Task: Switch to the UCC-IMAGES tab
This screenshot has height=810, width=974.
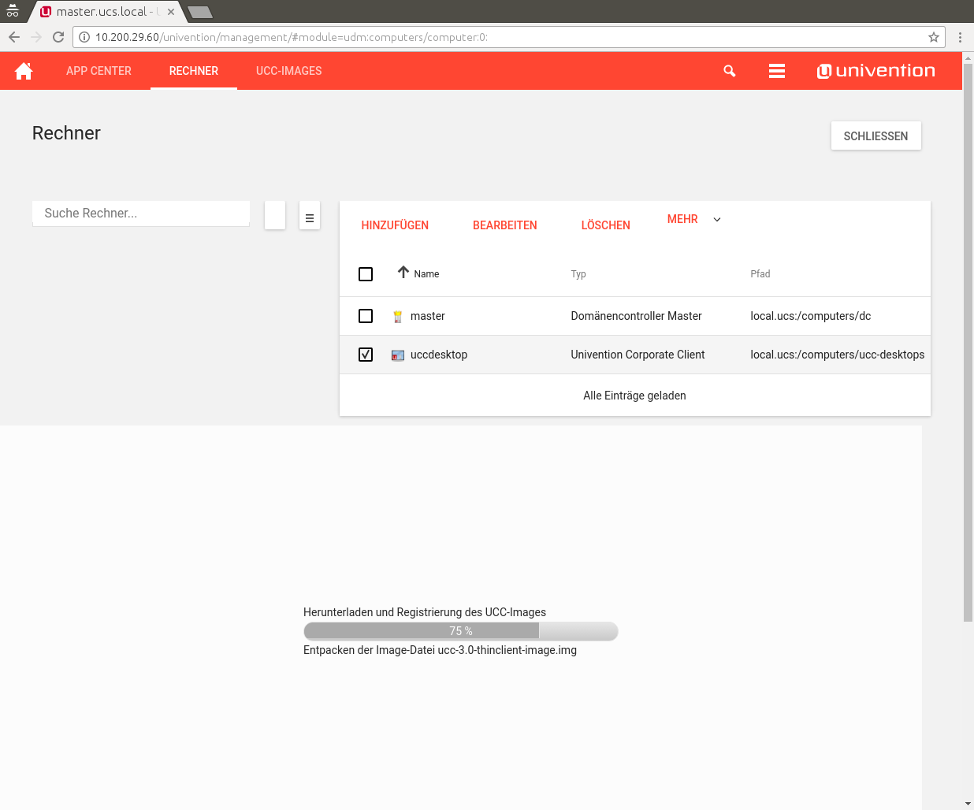Action: (288, 71)
